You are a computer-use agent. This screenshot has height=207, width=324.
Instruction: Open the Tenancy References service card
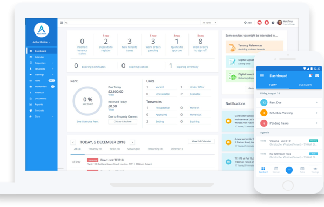coord(254,47)
